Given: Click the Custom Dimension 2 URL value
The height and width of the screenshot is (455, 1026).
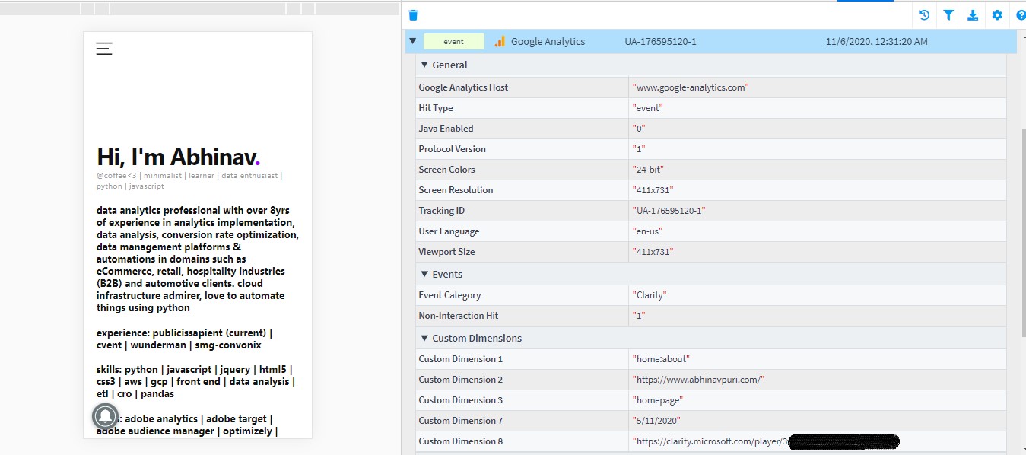Looking at the screenshot, I should [x=698, y=380].
